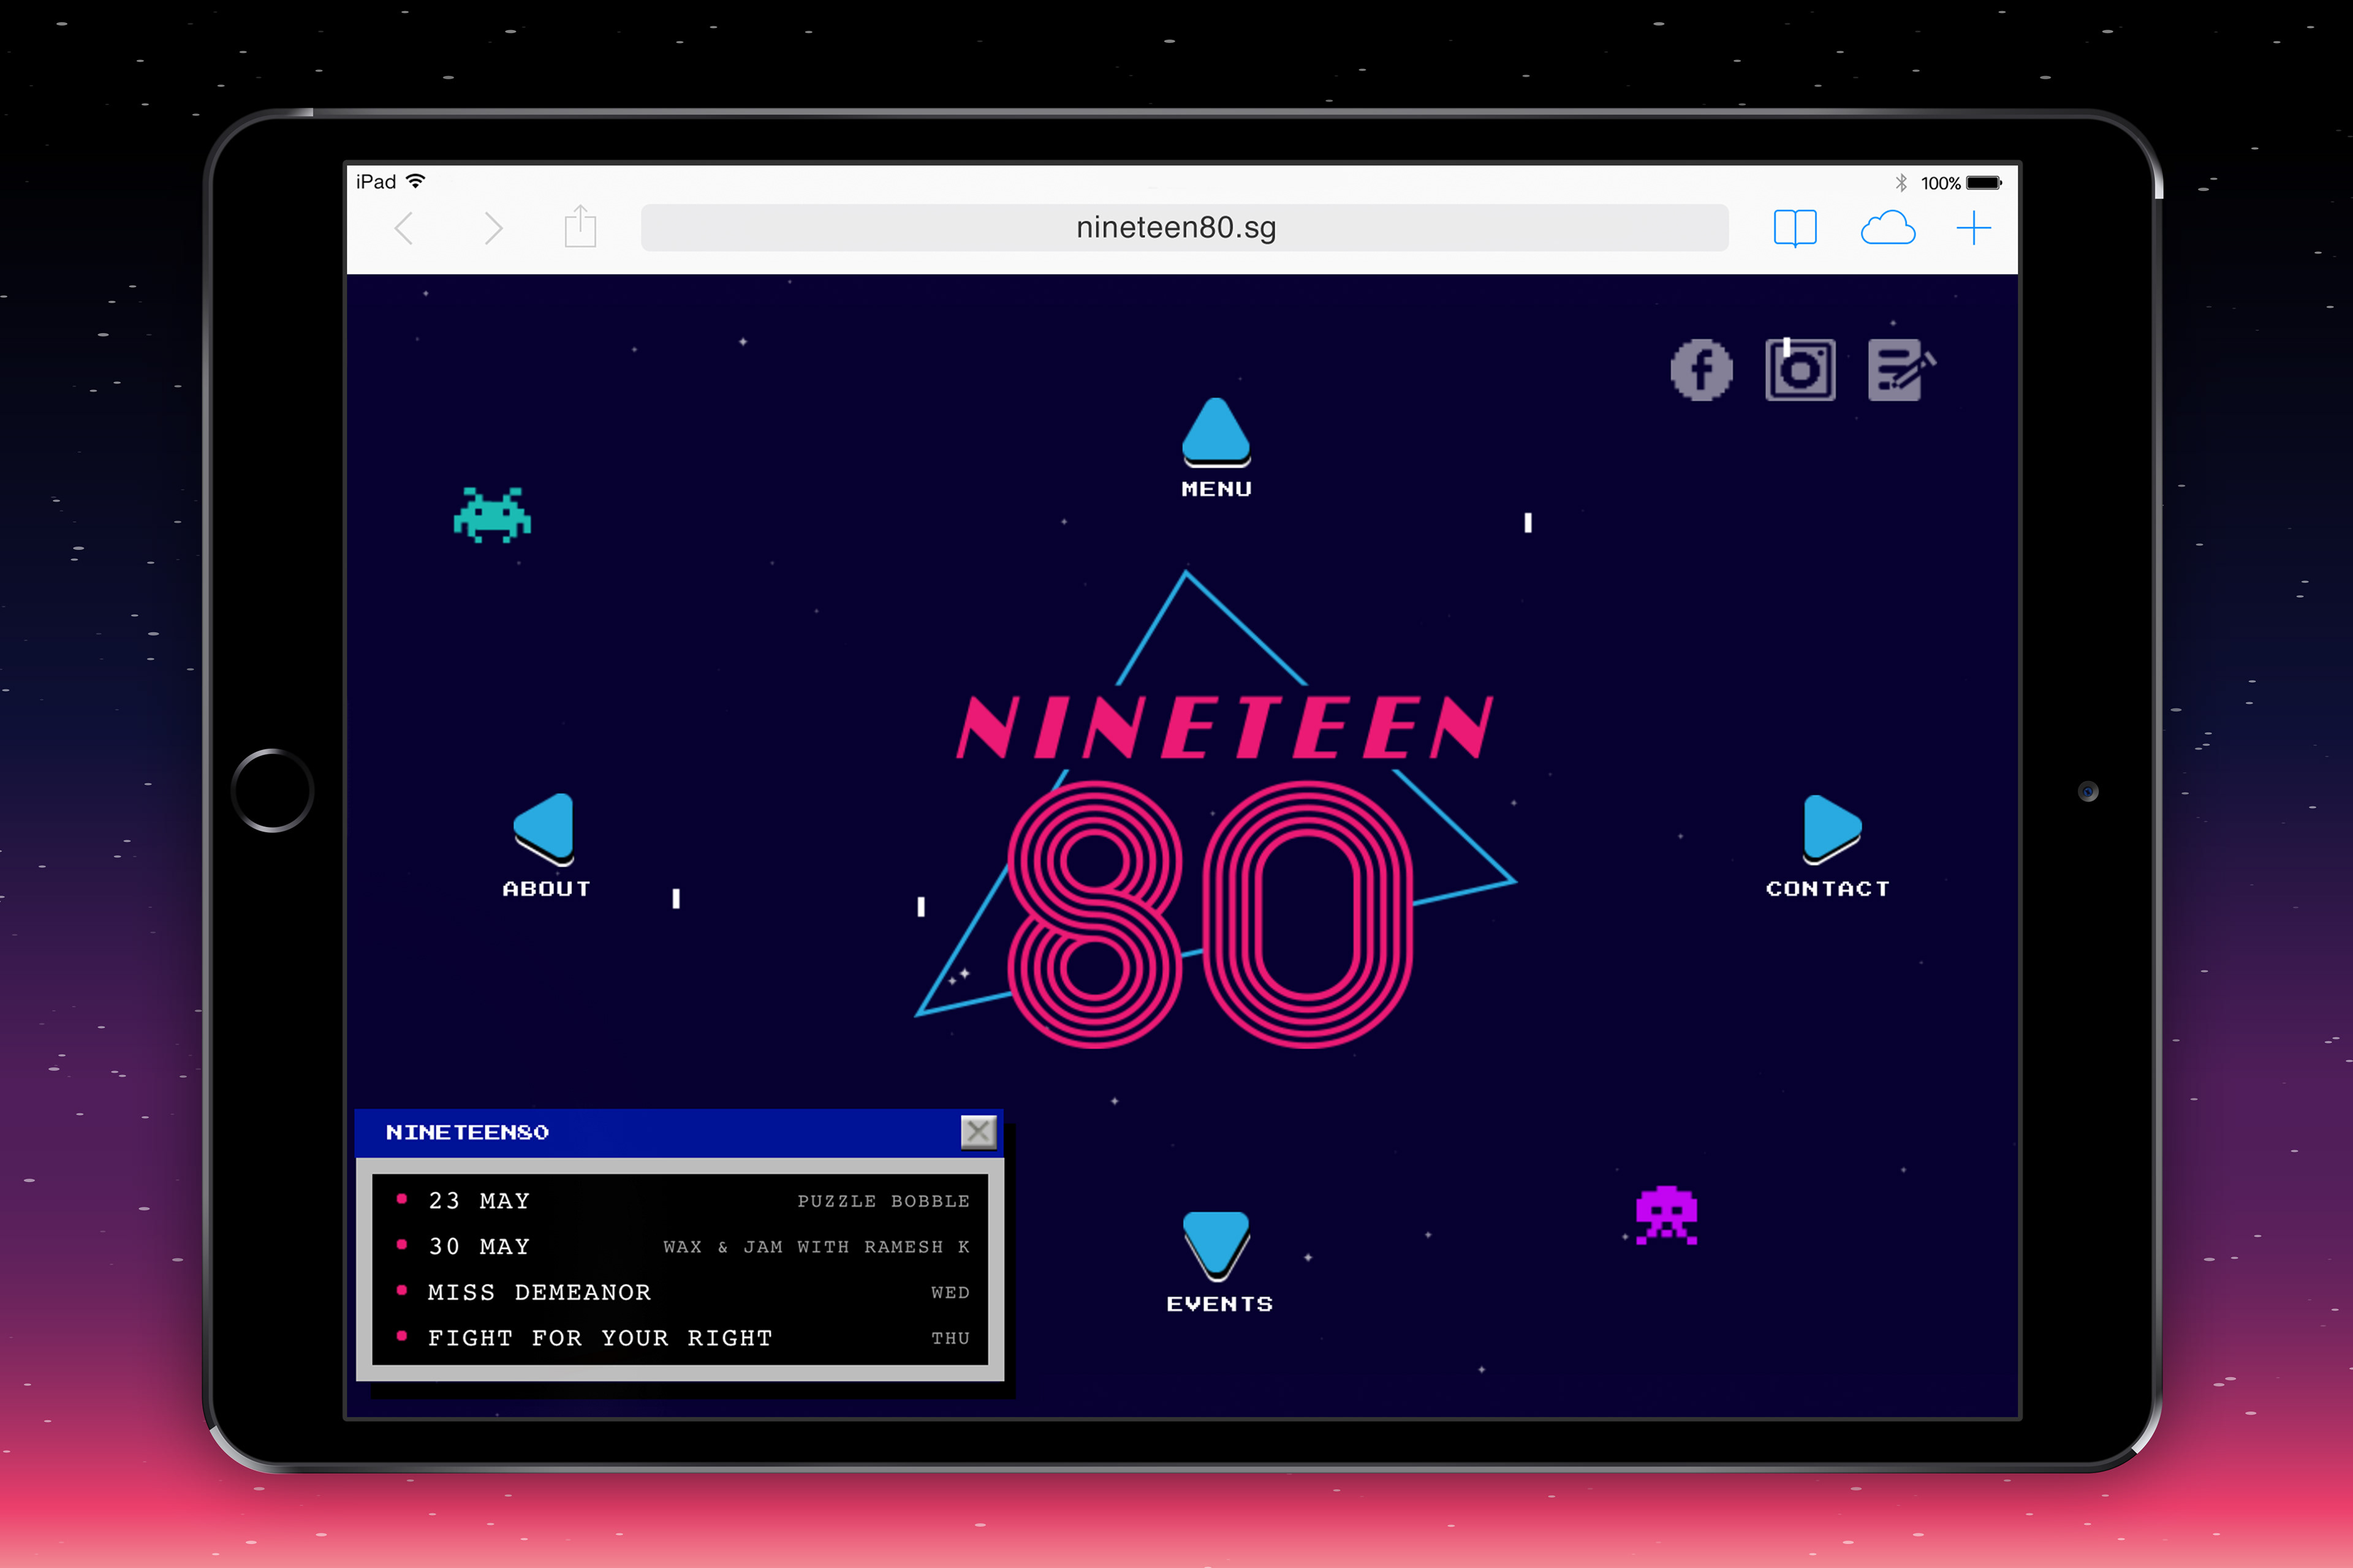Open the Facebook page icon
Viewport: 2353px width, 1568px height.
pyautogui.click(x=1701, y=370)
